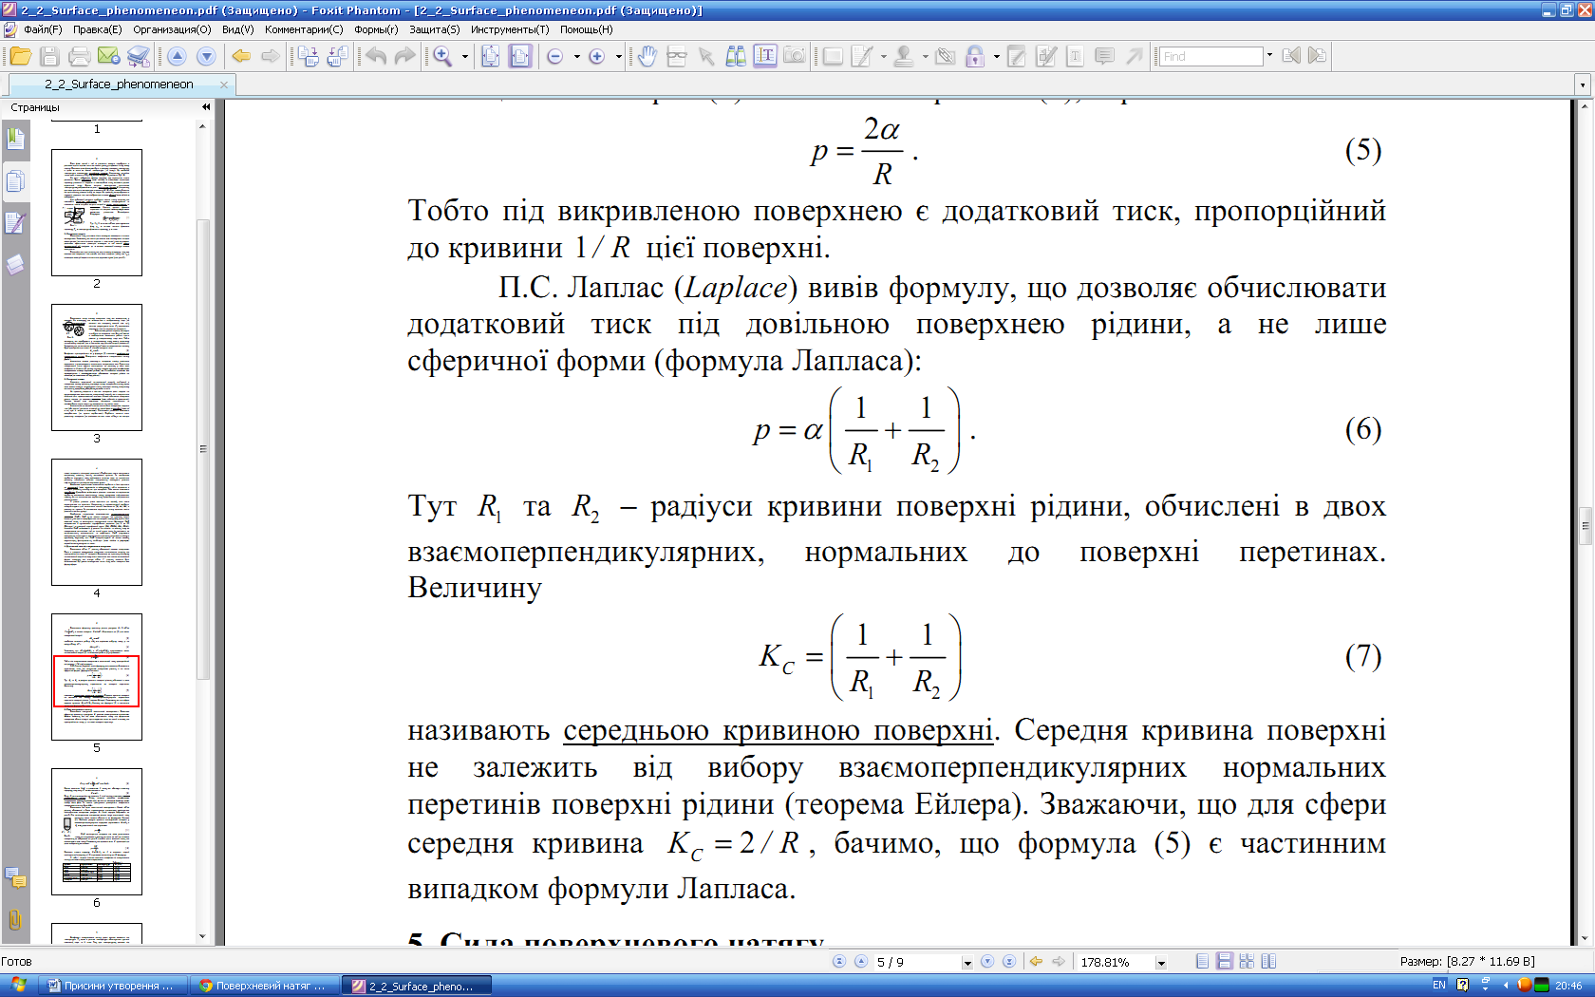Go to next page with down-arrow circle
The height and width of the screenshot is (997, 1595).
click(206, 57)
